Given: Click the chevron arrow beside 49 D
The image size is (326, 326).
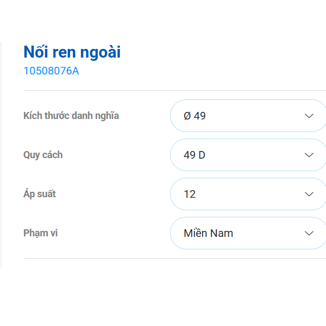Looking at the screenshot, I should [309, 155].
